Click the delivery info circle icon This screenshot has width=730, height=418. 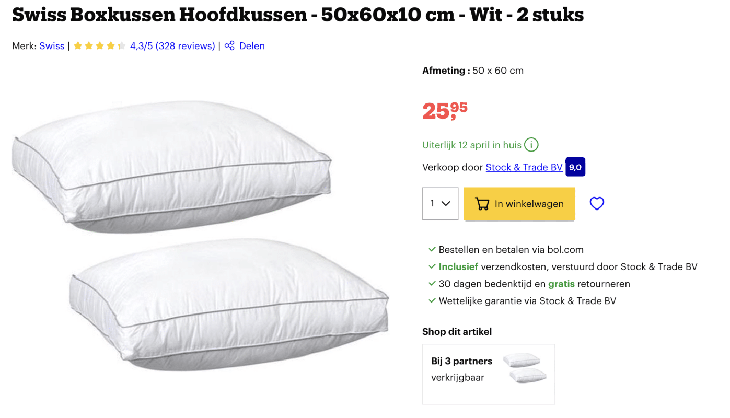click(531, 145)
